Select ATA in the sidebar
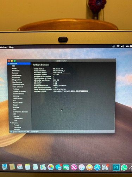The height and width of the screenshot is (177, 132). pos(13,66)
